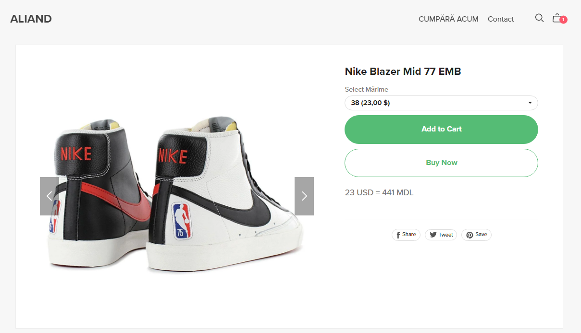Click the Buy Now button
The image size is (581, 333).
click(441, 163)
